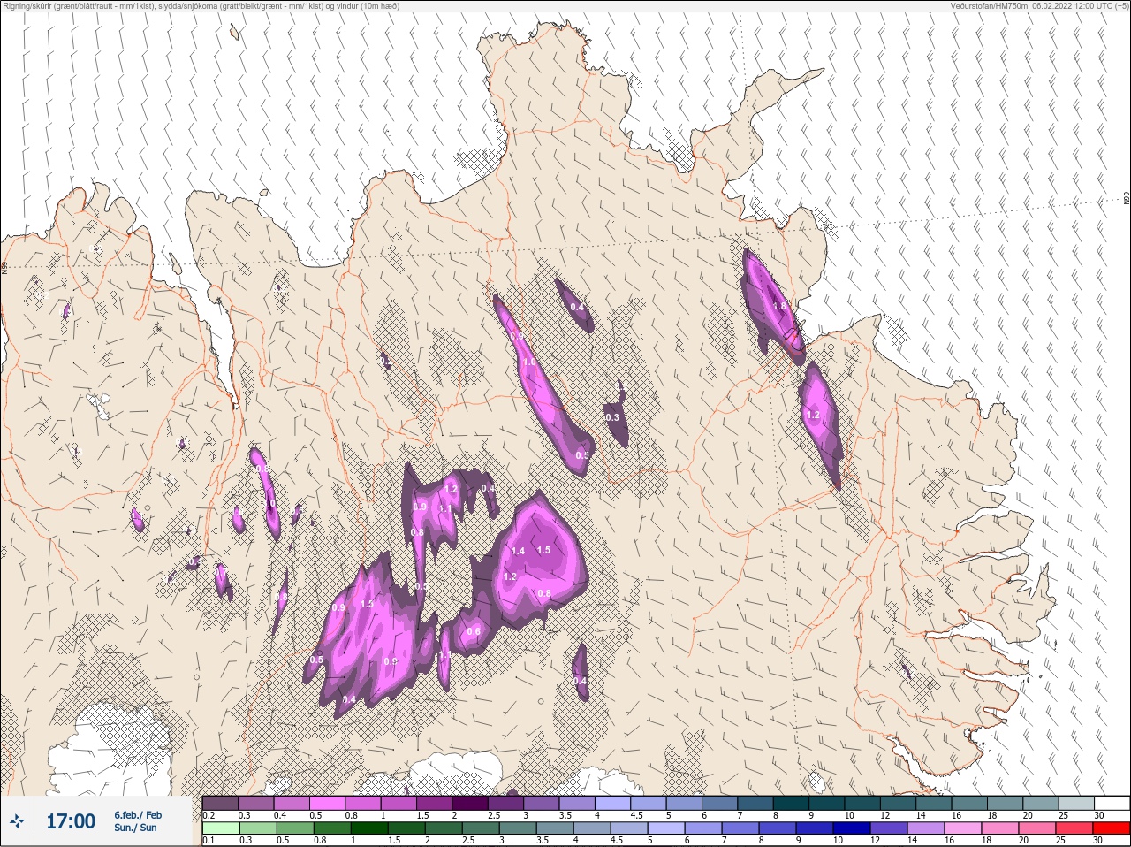Pick the light pink 16 rain legend swatch
1131x847 pixels.
click(962, 828)
